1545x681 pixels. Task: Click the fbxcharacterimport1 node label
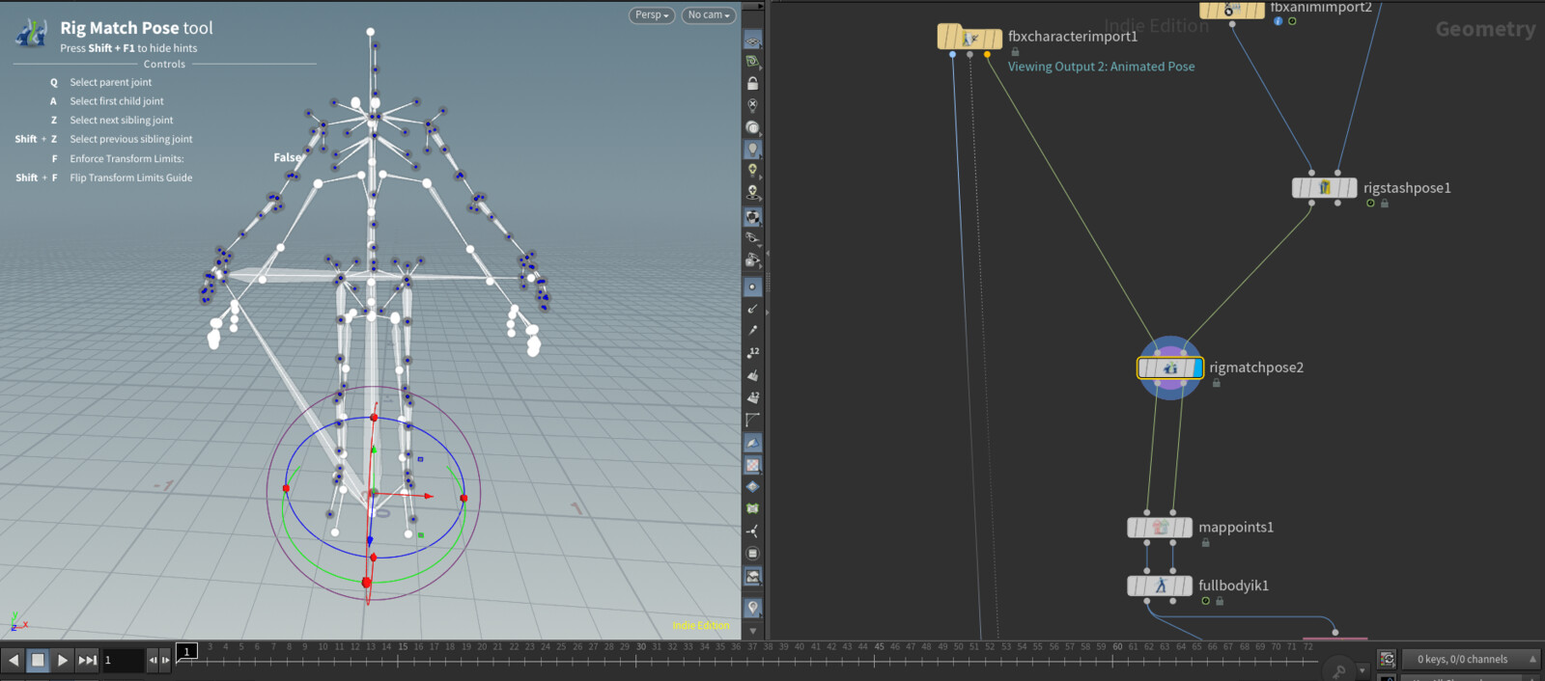click(1073, 37)
